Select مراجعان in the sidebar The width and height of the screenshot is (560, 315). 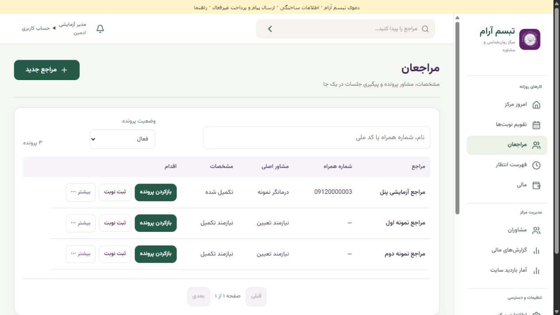[x=507, y=145]
